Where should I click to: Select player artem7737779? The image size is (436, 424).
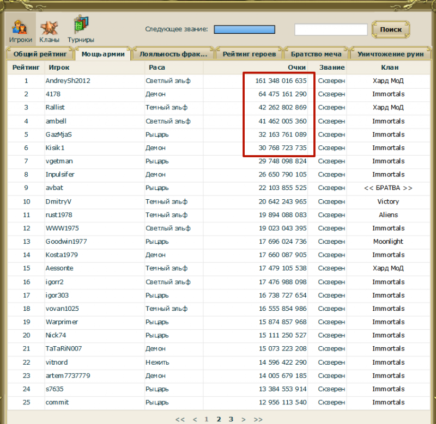[x=68, y=376]
